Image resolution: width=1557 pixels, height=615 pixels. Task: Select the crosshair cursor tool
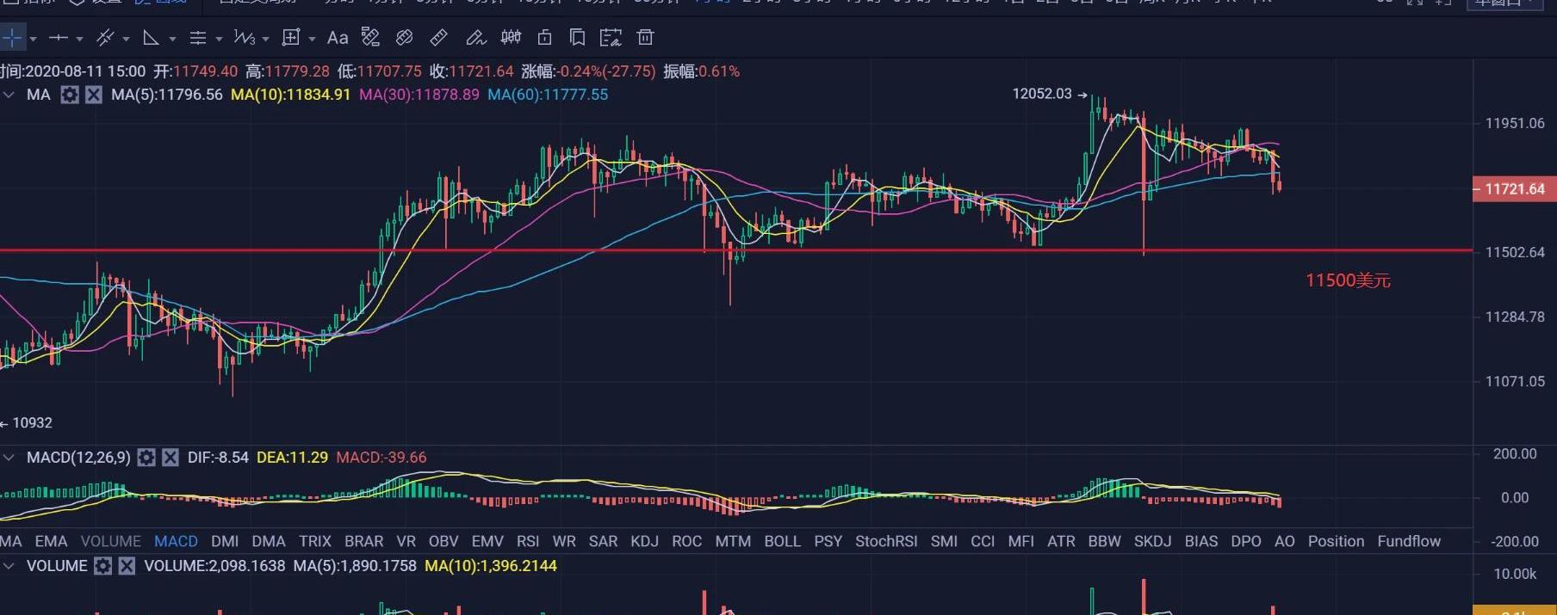click(12, 38)
